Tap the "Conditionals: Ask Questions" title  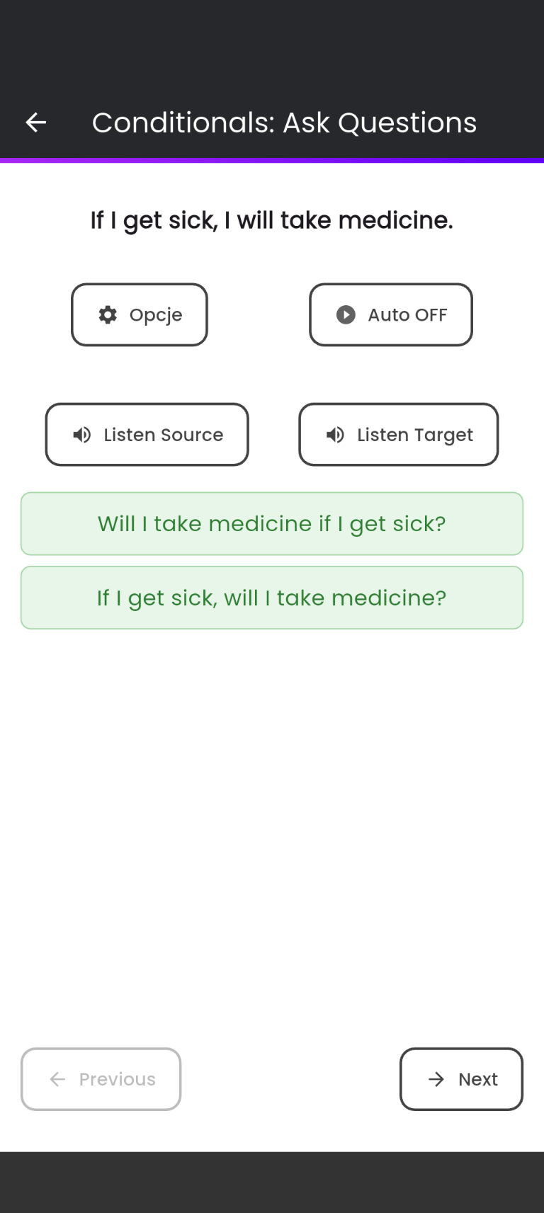click(284, 123)
